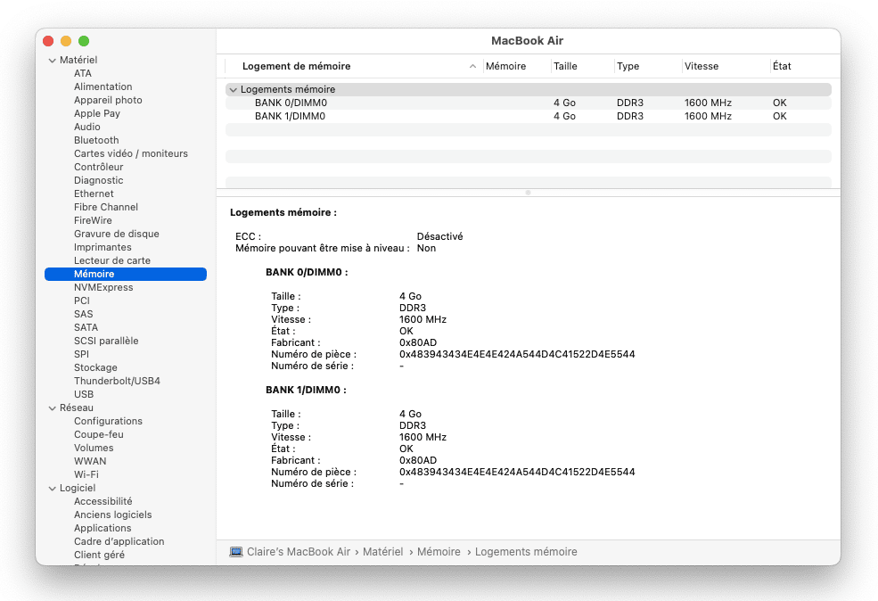Click the État column header
This screenshot has width=878, height=601.
(x=782, y=66)
